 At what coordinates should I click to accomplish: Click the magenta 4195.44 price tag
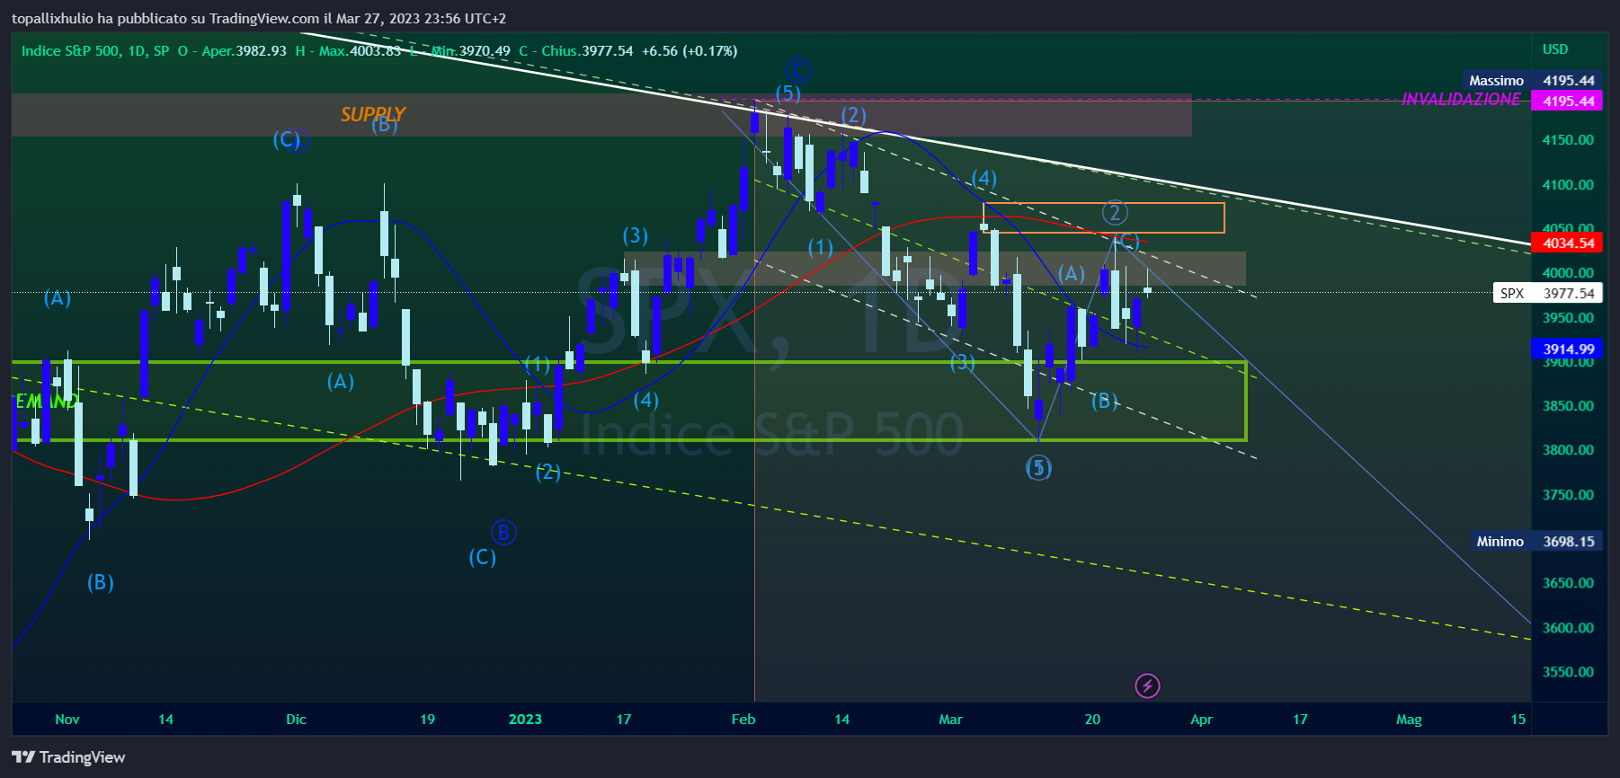tap(1569, 102)
